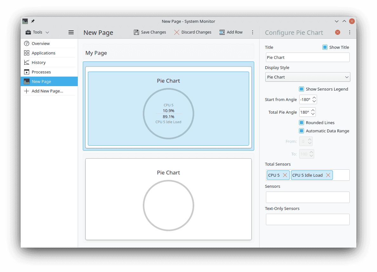Open the sidebar hamburger menu

tap(71, 32)
